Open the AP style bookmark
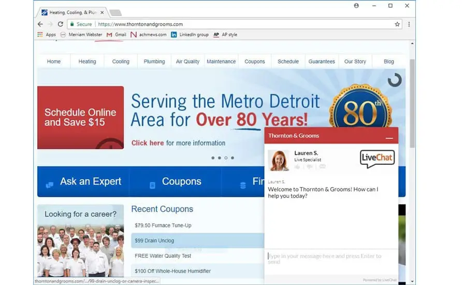 click(225, 35)
